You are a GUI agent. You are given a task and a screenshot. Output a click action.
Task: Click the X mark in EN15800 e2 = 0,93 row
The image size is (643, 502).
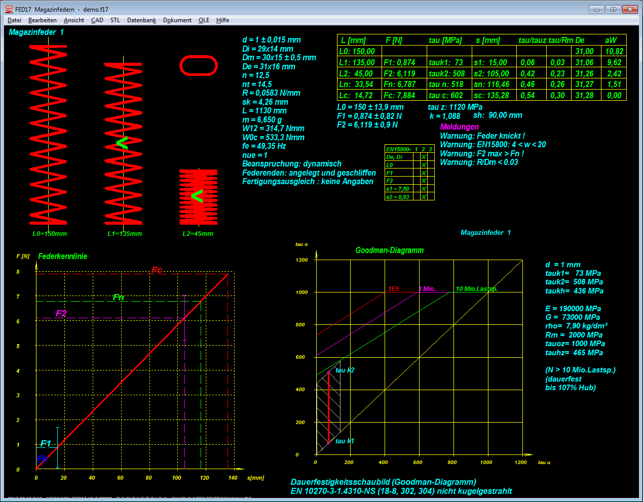(x=424, y=197)
